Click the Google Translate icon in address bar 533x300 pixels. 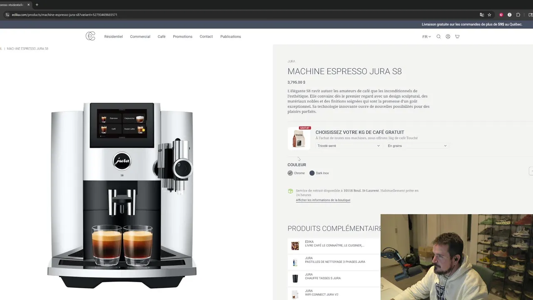(482, 15)
